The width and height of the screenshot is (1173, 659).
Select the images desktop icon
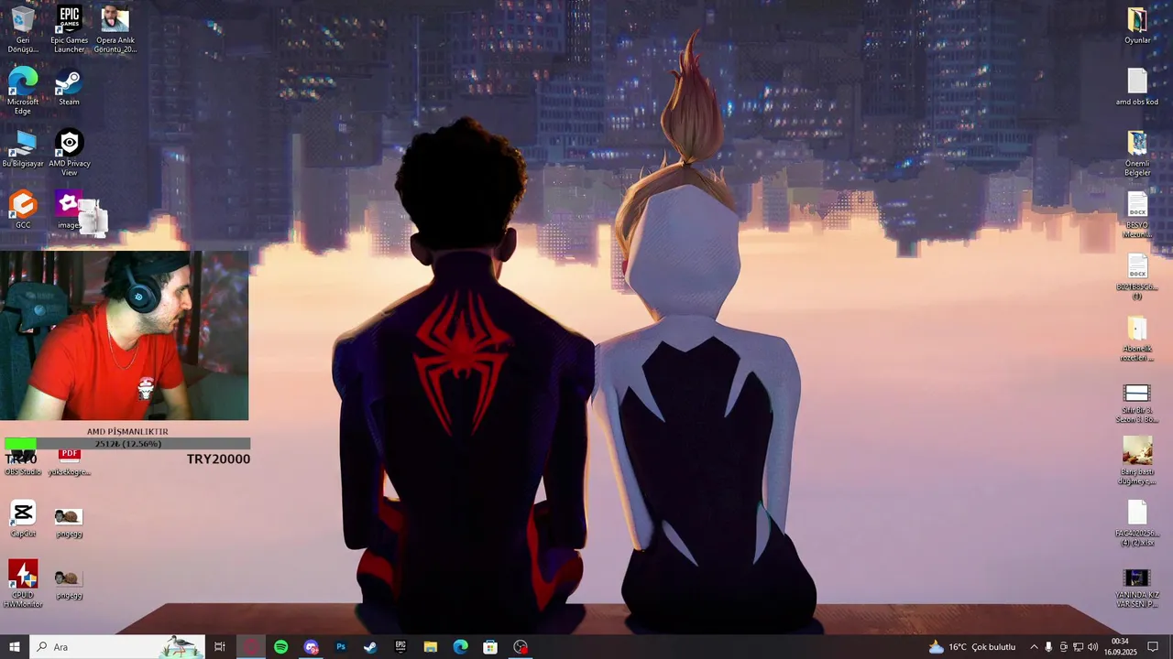pos(69,210)
